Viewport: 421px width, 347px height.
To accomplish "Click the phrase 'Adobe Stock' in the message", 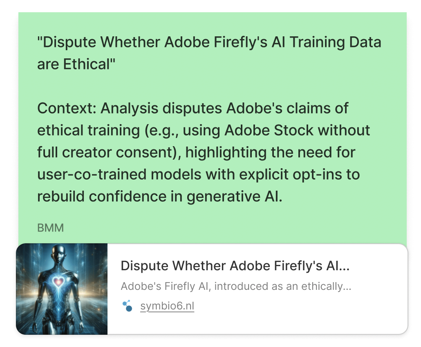I will pos(269,130).
